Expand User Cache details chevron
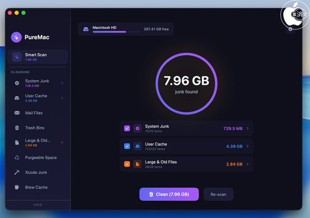The image size is (310, 218). [248, 146]
